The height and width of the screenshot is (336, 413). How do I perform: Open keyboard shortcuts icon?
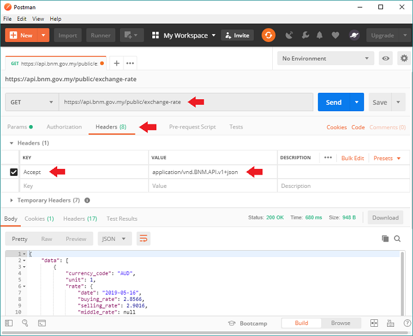coord(391,323)
